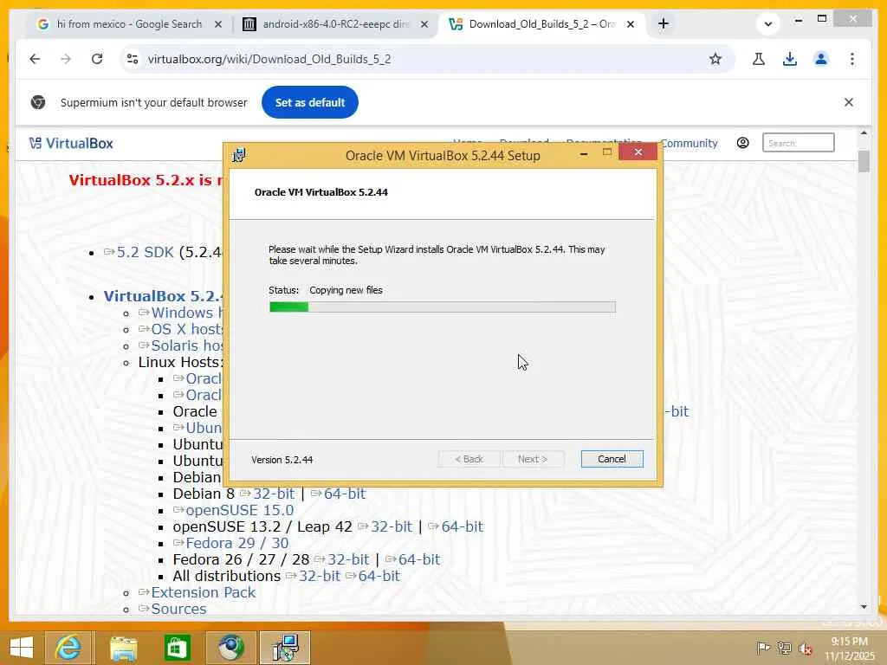Go forward in browser history
The width and height of the screenshot is (887, 665).
pyautogui.click(x=66, y=59)
